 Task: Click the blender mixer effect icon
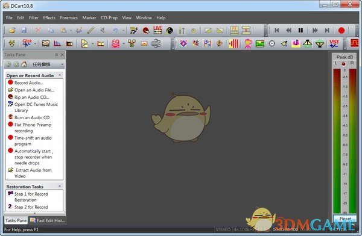coord(248,43)
